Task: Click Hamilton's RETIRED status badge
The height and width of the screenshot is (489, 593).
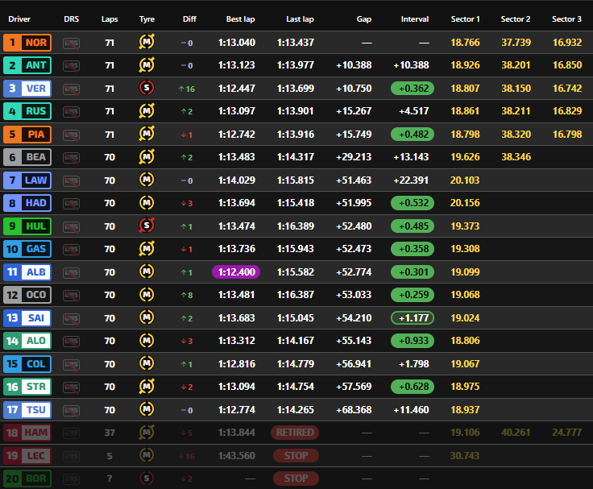Action: pyautogui.click(x=294, y=433)
